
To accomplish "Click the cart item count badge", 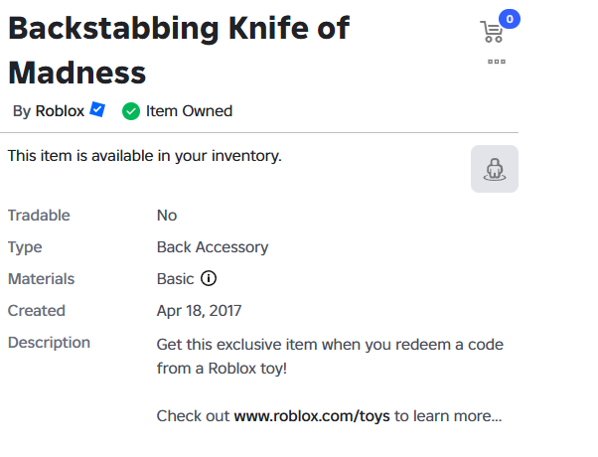I will [x=510, y=18].
